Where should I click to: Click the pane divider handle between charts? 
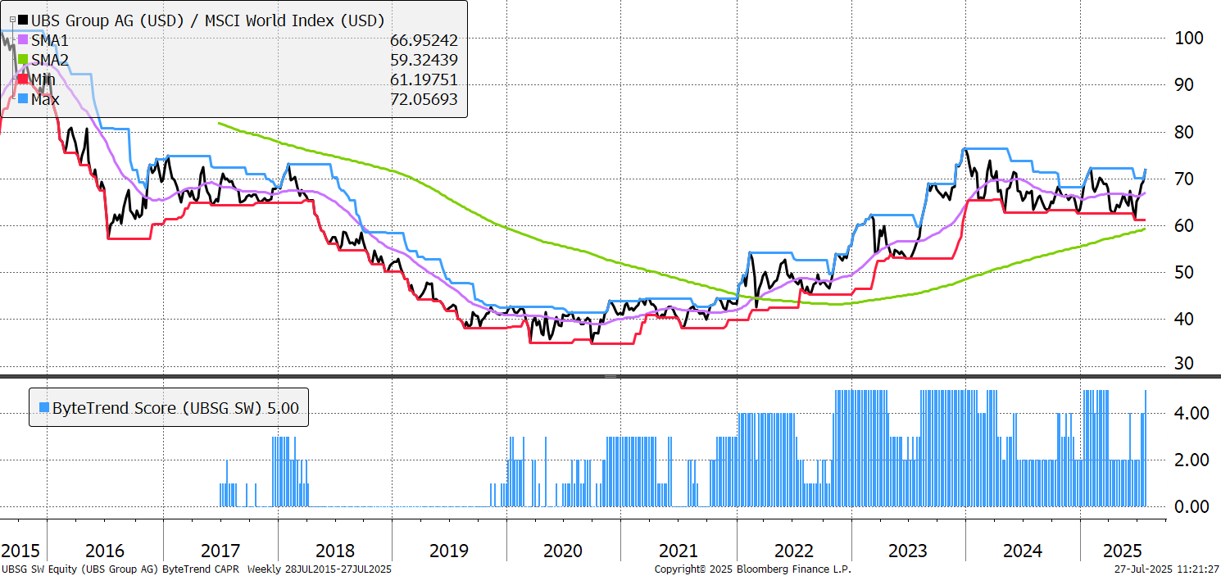point(610,377)
